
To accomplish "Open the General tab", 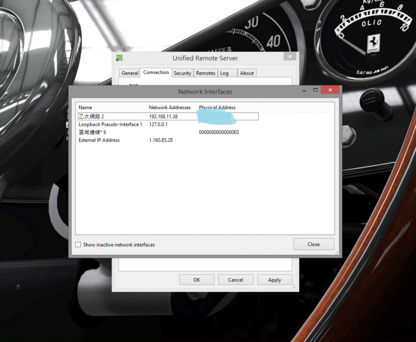I will (x=130, y=73).
